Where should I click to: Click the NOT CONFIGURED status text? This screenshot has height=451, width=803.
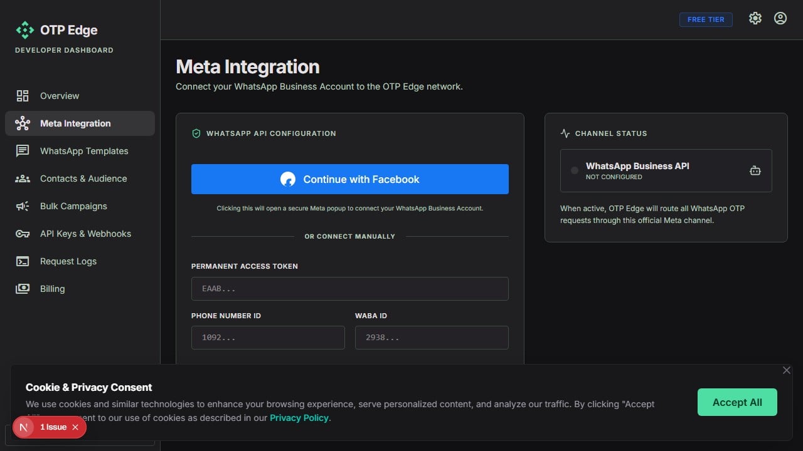(x=614, y=177)
